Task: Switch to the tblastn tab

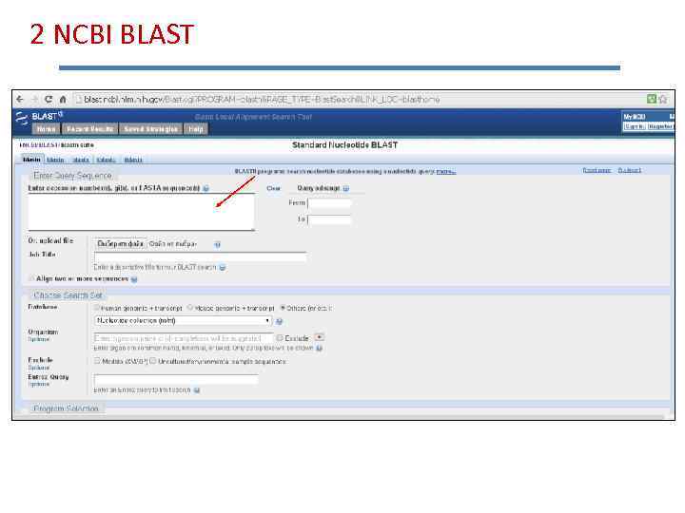Action: [107, 161]
